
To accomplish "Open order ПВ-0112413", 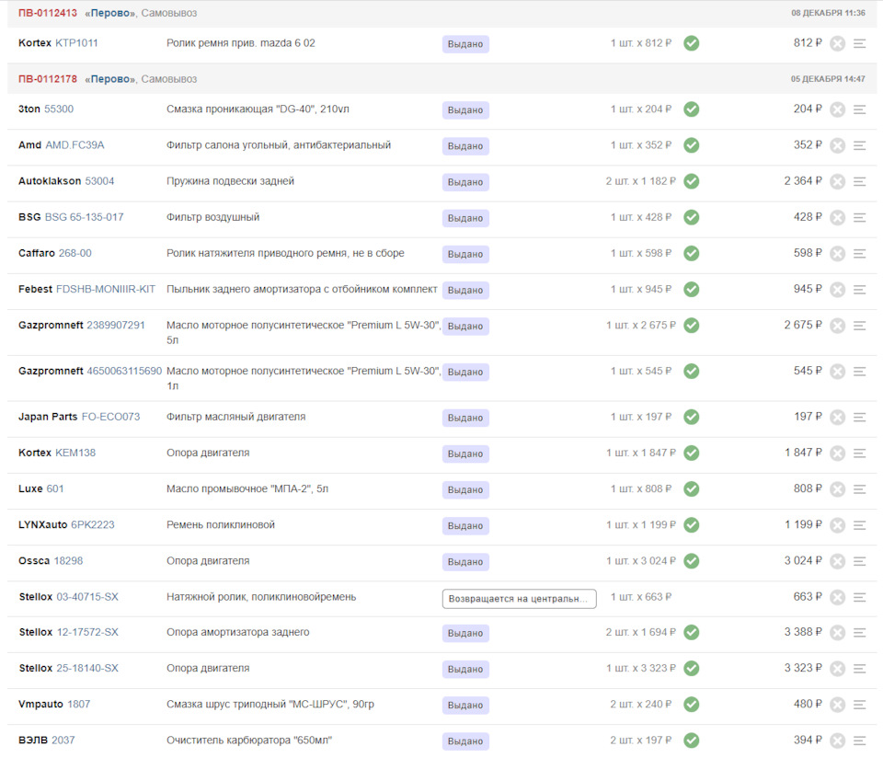I will tap(47, 13).
